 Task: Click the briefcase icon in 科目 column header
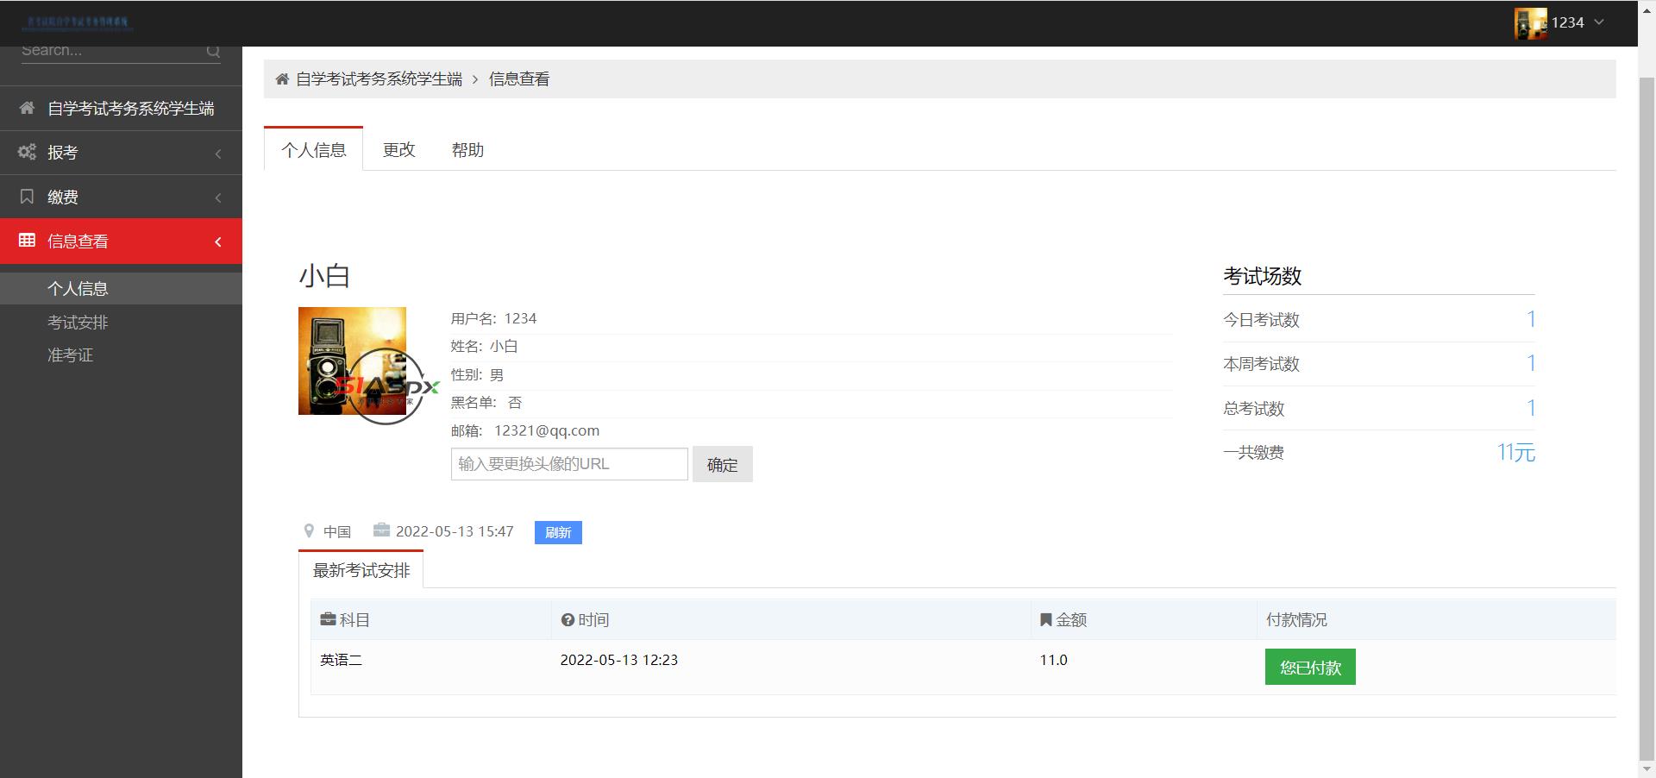pyautogui.click(x=328, y=619)
